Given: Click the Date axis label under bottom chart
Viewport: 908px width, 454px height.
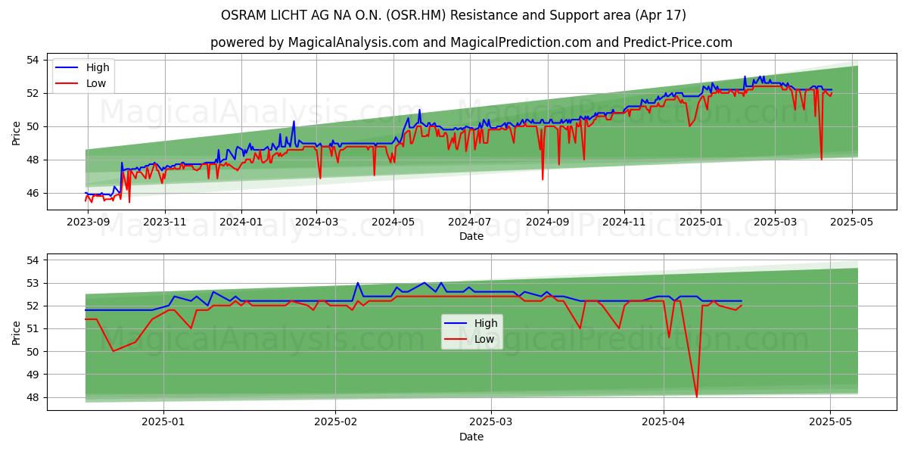Looking at the screenshot, I should coord(471,437).
